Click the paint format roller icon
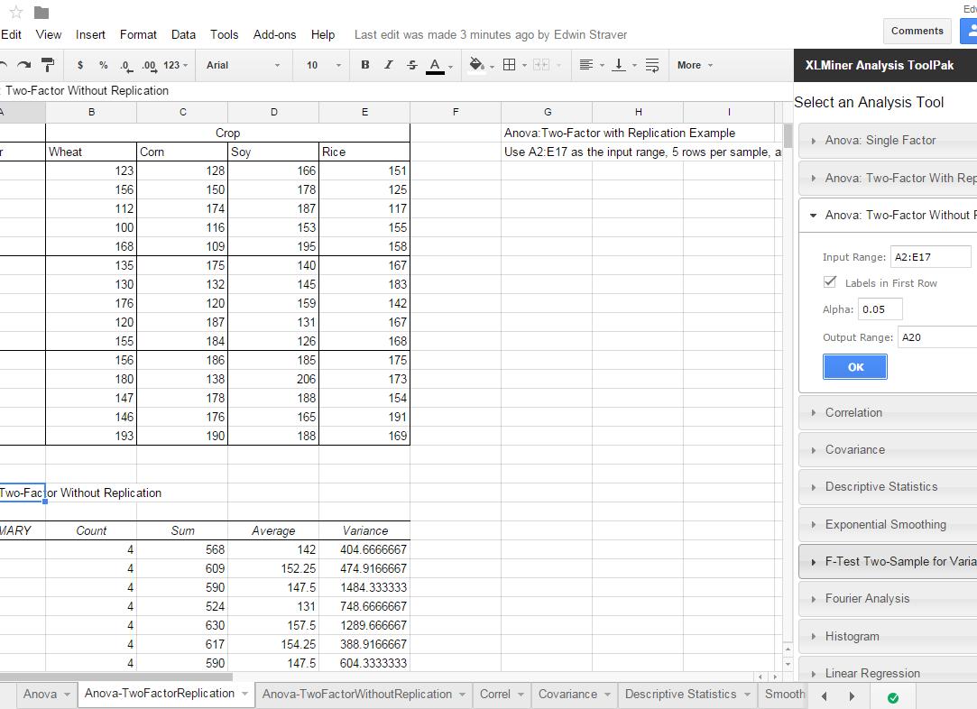The image size is (977, 709). click(x=48, y=65)
